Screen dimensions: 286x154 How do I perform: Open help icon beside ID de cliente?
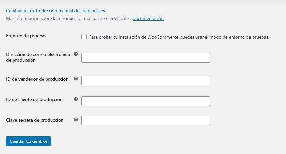(76, 99)
